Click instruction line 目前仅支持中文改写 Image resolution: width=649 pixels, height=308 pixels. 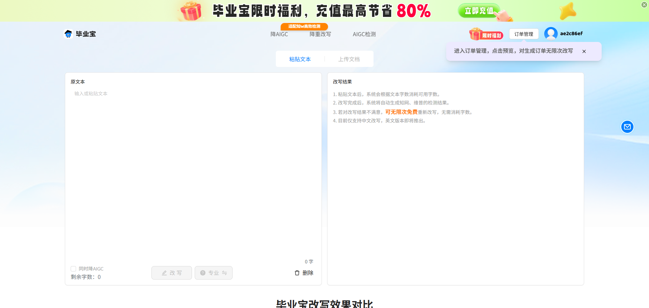click(381, 121)
